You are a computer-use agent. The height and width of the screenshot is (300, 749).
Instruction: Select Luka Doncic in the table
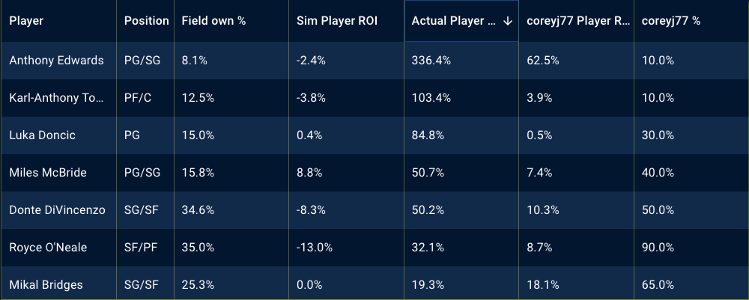click(43, 135)
